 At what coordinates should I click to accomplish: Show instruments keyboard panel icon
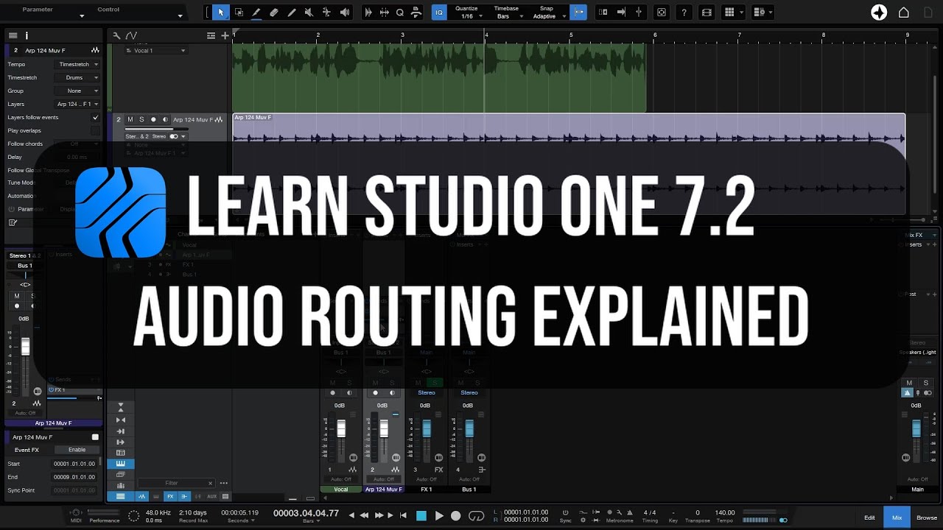(x=121, y=464)
